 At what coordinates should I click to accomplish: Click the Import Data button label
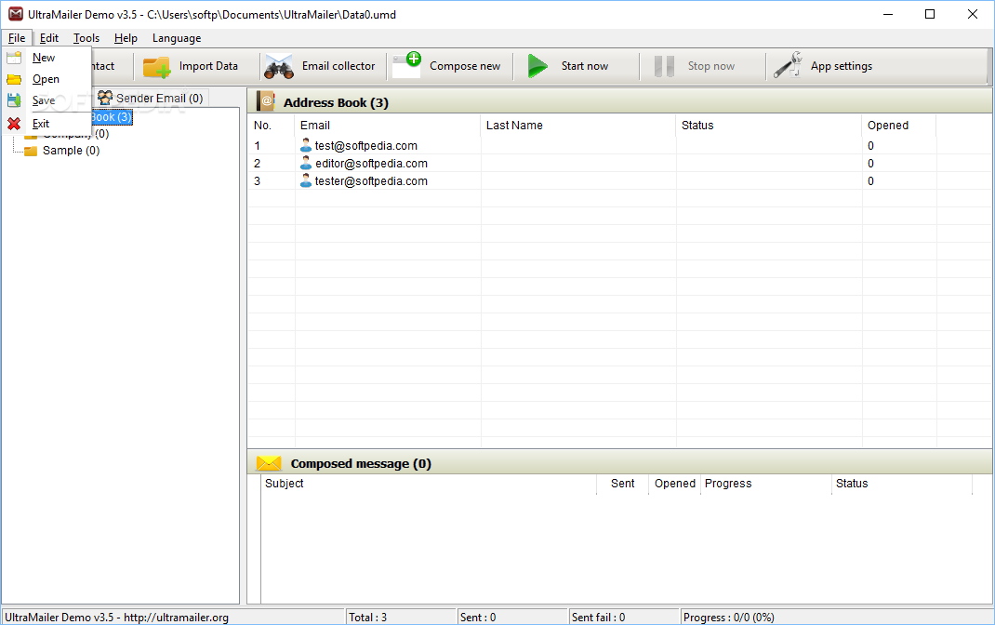click(208, 66)
